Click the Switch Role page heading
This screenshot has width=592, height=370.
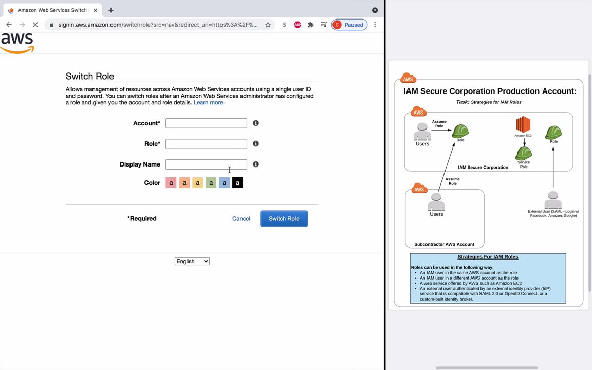[90, 76]
